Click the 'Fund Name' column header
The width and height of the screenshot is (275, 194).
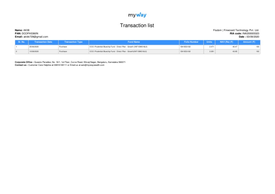134,42
